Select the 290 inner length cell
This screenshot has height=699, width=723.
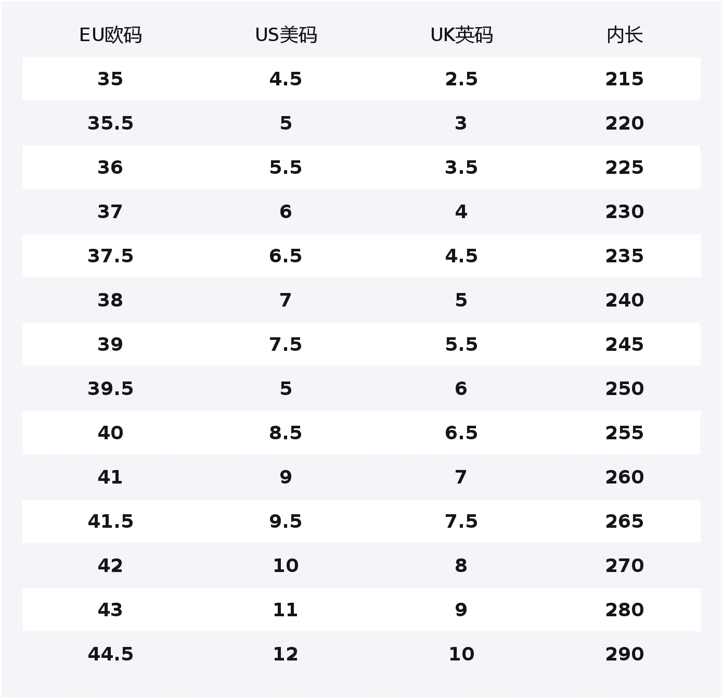tap(624, 654)
